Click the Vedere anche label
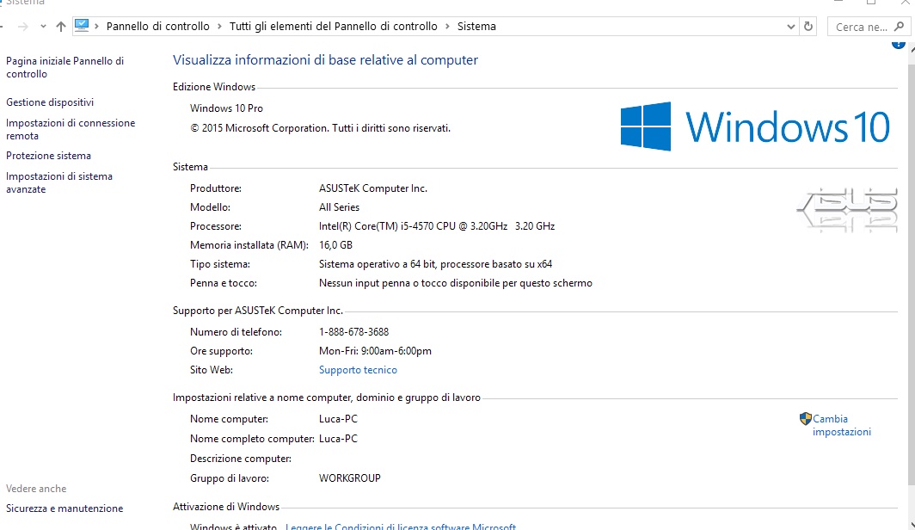This screenshot has width=915, height=530. (36, 489)
